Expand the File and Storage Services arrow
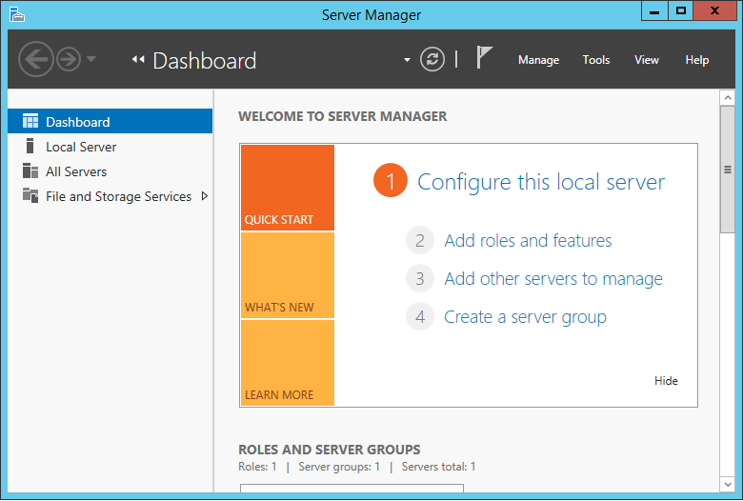 click(204, 196)
